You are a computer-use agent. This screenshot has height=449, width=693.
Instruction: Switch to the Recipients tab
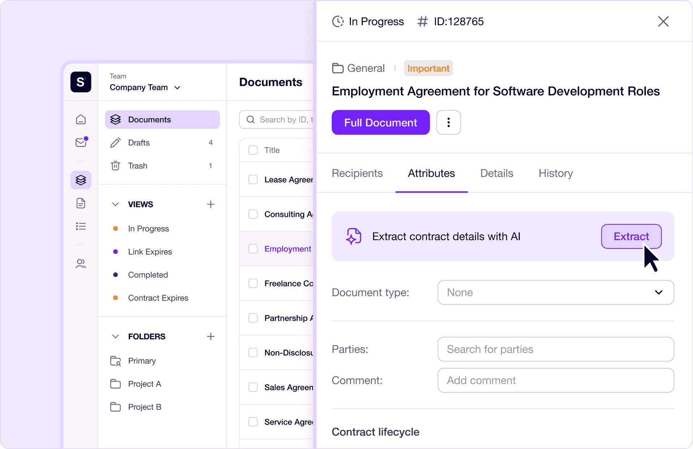(x=357, y=173)
